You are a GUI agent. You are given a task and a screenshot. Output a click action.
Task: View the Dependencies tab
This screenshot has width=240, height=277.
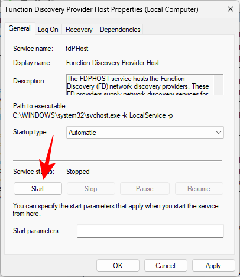tap(120, 30)
